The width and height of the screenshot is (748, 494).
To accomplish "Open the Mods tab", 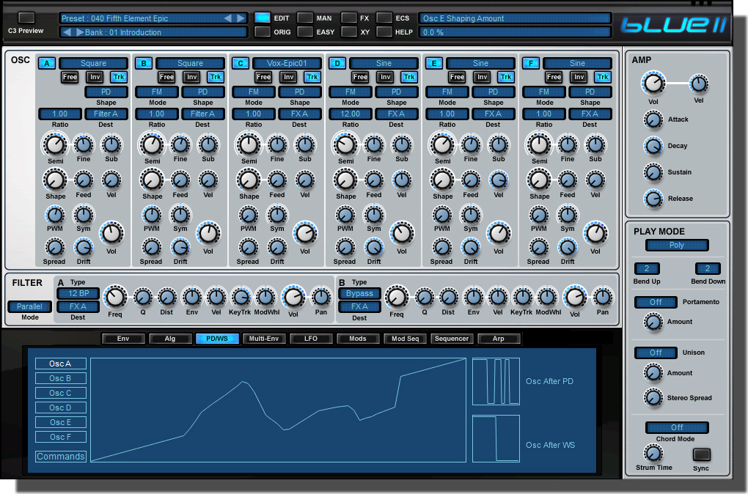I will 358,339.
